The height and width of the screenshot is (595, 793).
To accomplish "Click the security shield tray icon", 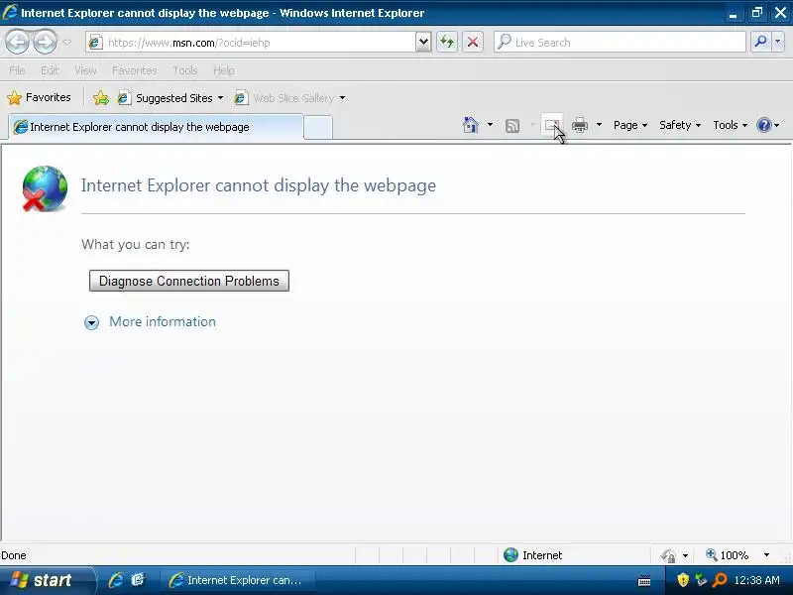I will (x=683, y=580).
